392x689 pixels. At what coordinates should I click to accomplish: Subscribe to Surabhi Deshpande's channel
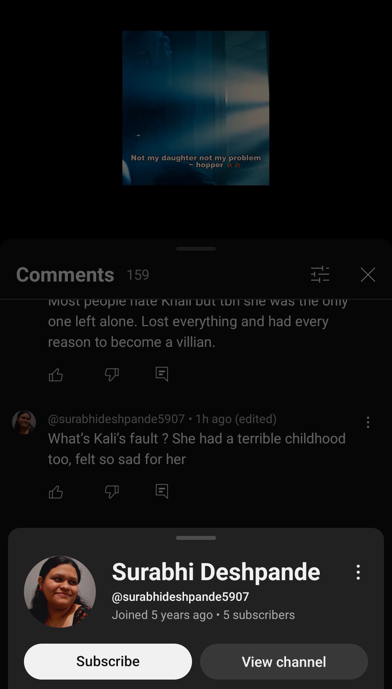click(x=108, y=661)
